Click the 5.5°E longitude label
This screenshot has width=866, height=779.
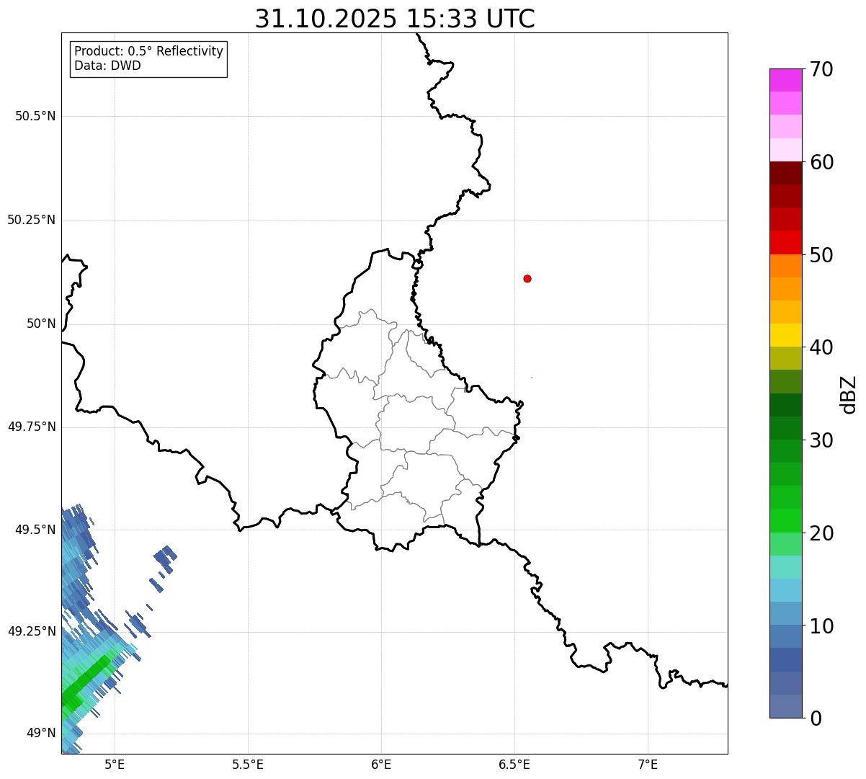point(248,765)
